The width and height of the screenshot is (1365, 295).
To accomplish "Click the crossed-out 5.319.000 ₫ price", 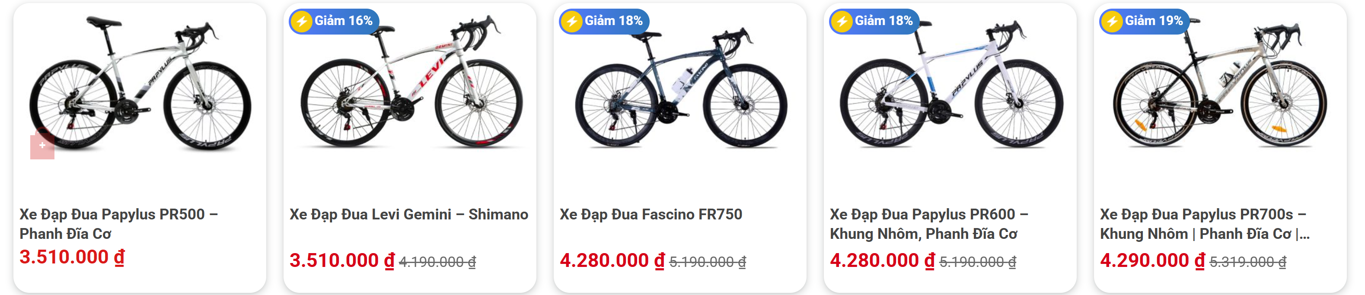I will coord(1248,262).
